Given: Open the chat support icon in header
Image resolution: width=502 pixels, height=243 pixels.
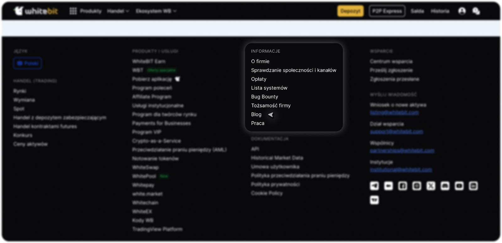Looking at the screenshot, I should [x=476, y=11].
